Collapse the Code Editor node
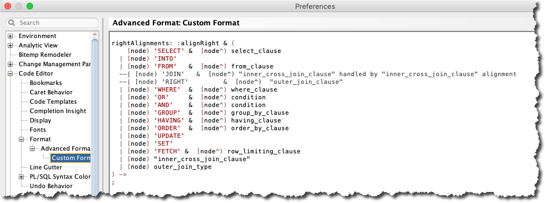The image size is (545, 203). click(10, 74)
